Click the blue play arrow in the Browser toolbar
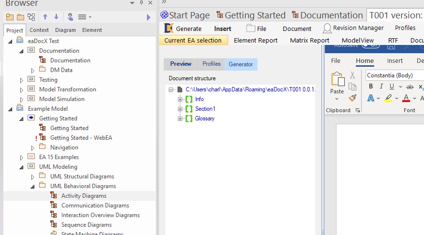Screen dimensions: 424x235 [148, 17]
